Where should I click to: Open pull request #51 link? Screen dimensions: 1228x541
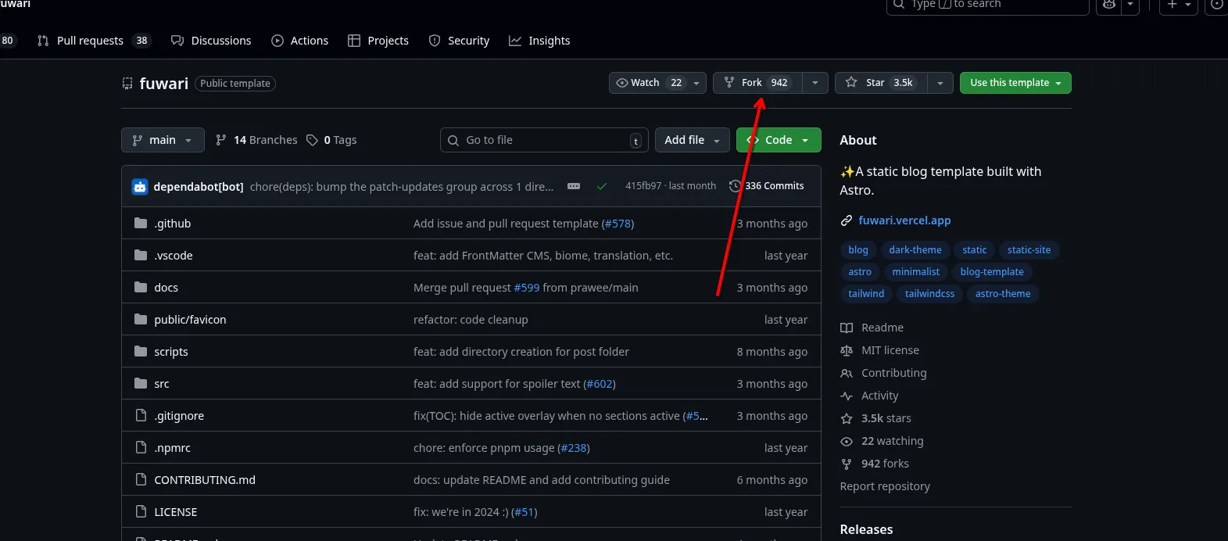coord(524,512)
